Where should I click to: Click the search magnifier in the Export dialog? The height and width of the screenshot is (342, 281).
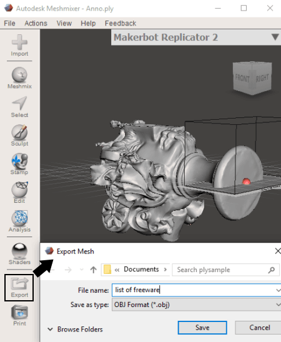(x=271, y=270)
